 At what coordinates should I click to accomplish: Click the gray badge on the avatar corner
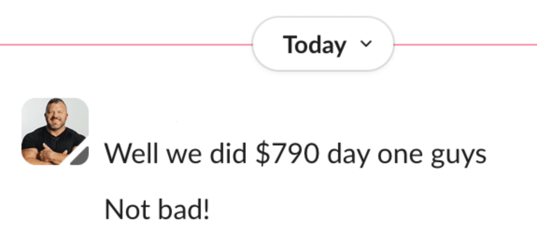80,156
